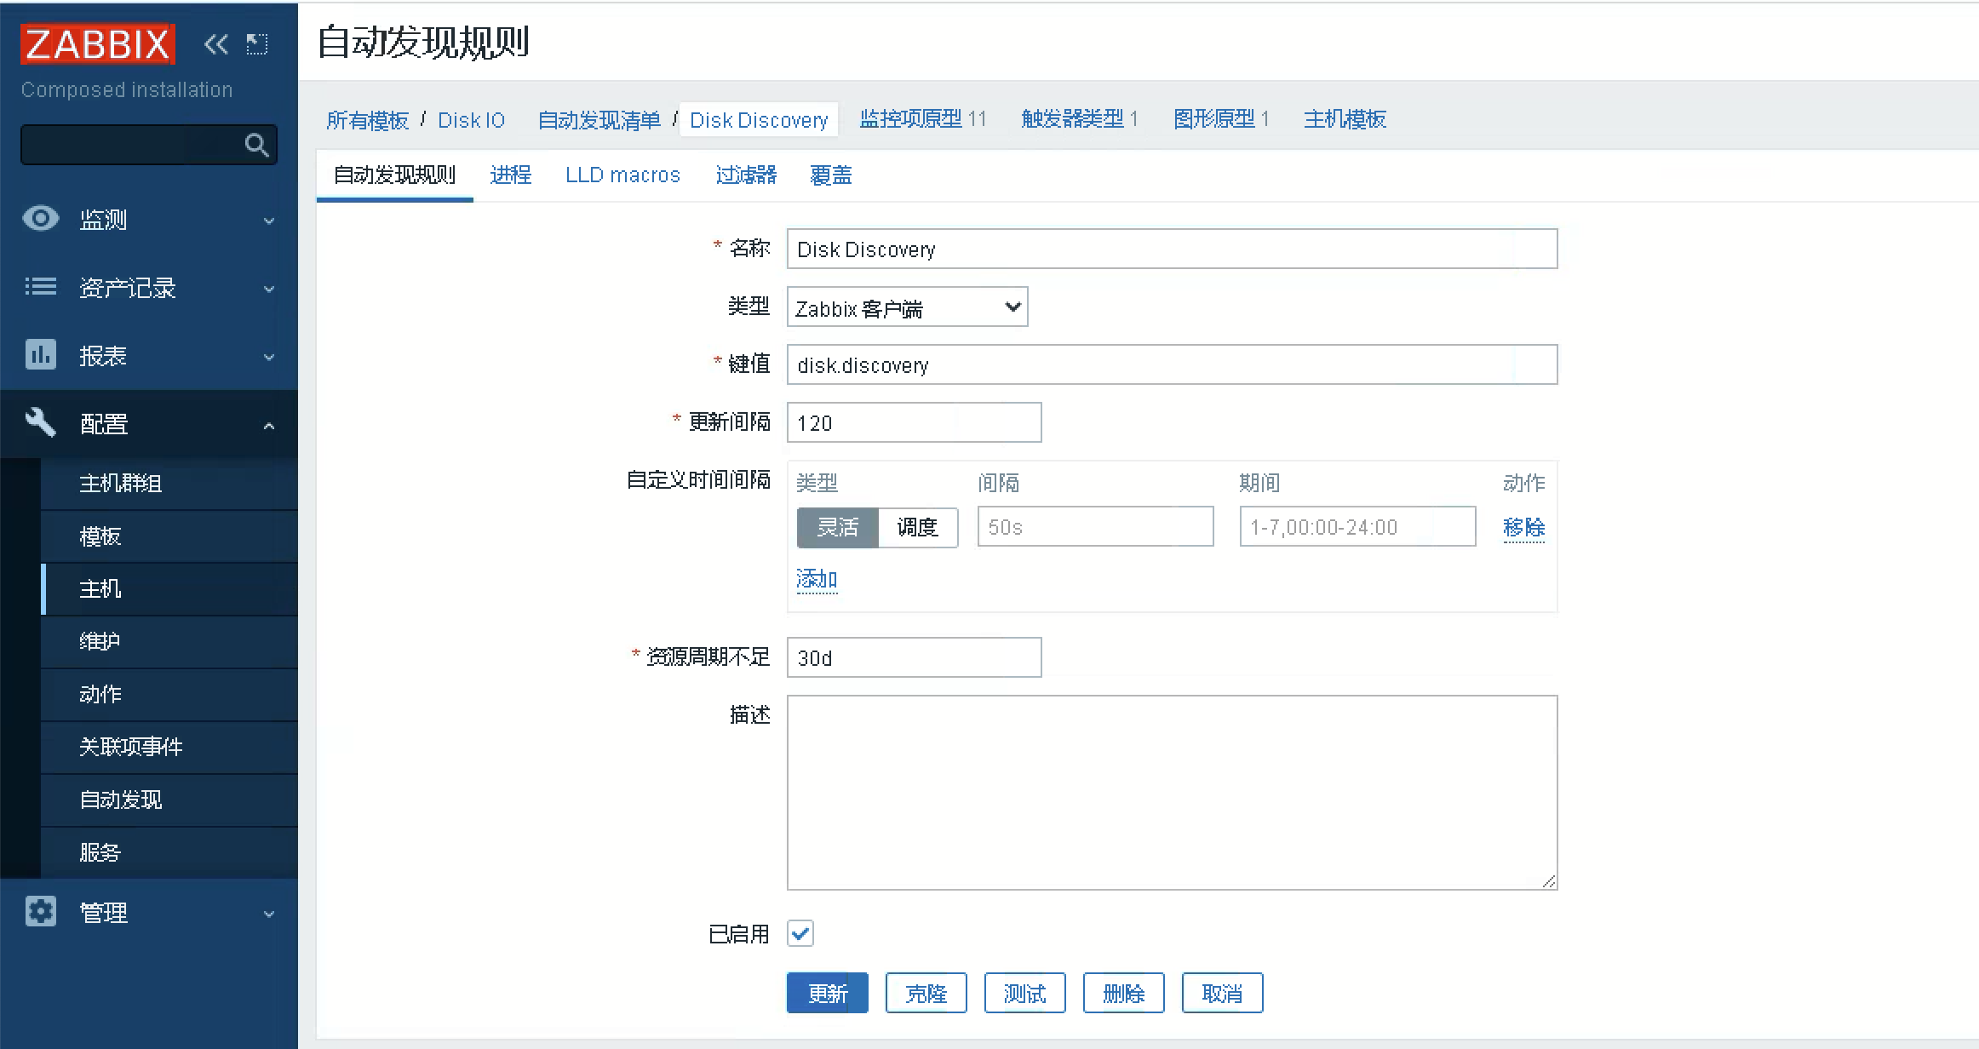Click the Administration gear icon

pyautogui.click(x=40, y=911)
